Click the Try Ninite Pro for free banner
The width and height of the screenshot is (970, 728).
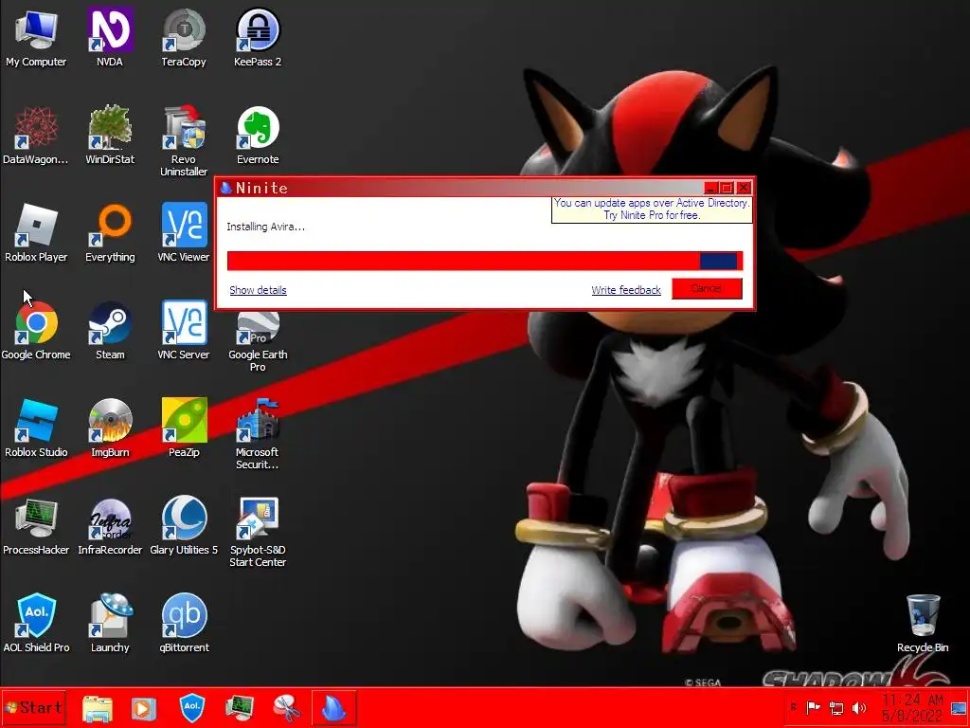tap(652, 209)
